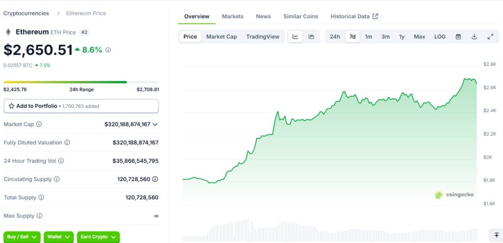Switch chart to Price view
Viewport: 503px width, 243px height.
coord(190,37)
